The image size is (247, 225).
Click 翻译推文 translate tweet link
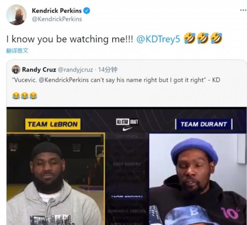[x=17, y=51]
